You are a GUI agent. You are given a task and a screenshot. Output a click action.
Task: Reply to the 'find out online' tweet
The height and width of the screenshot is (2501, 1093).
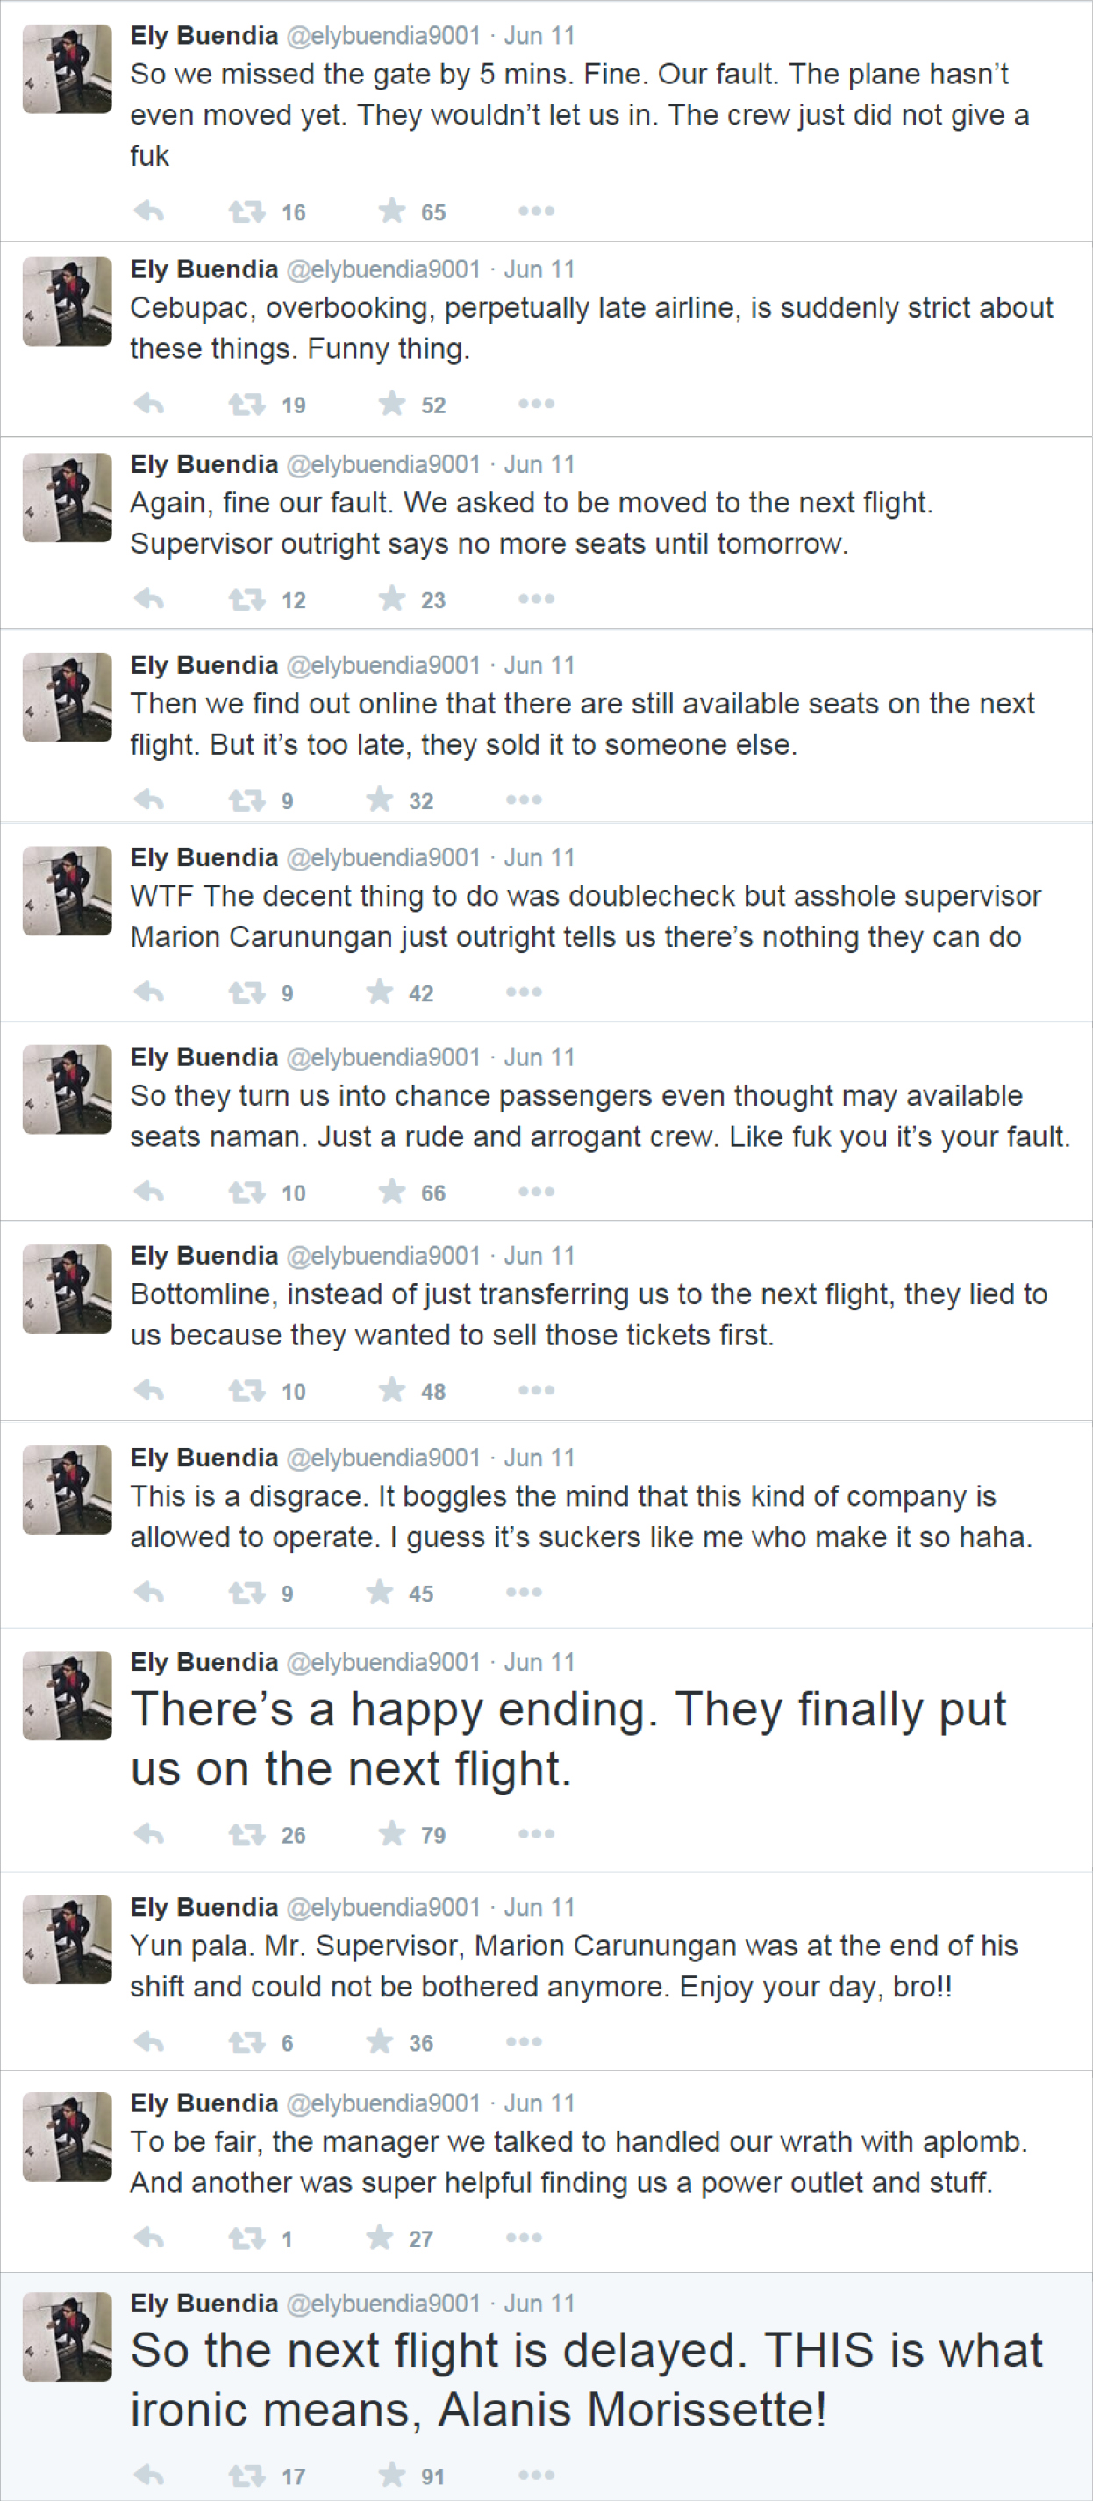[x=148, y=799]
